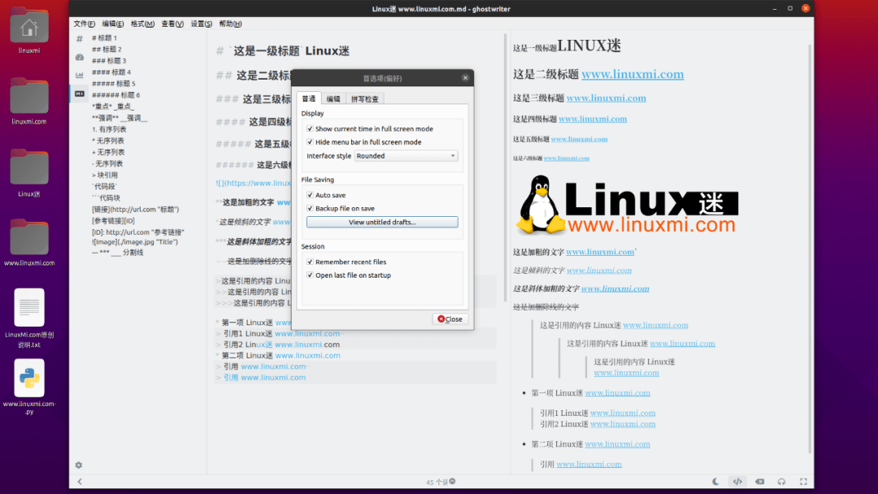This screenshot has width=878, height=494.
Task: Toggle the HTML preview code icon
Action: pyautogui.click(x=737, y=481)
